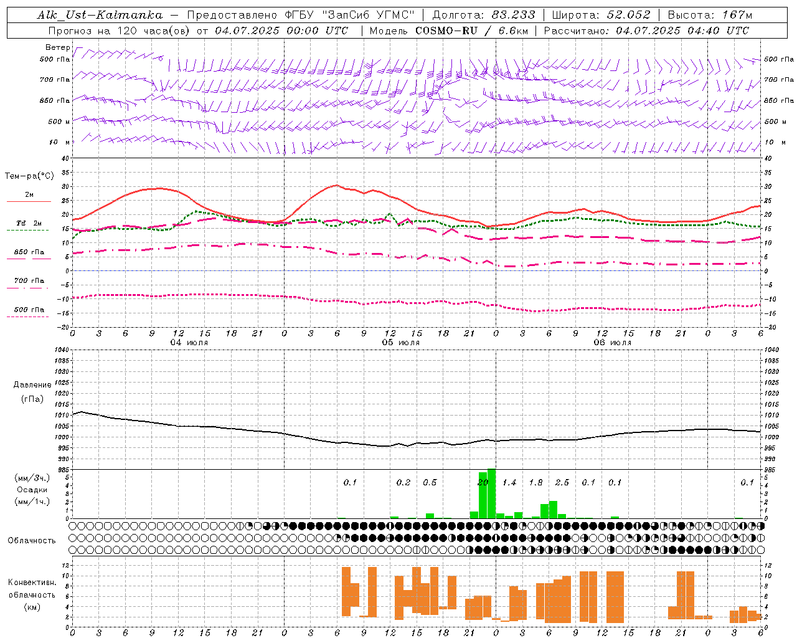This screenshot has width=797, height=638.
Task: Click the computed time 04.07.2025 04:40 UTC
Action: pyautogui.click(x=682, y=31)
